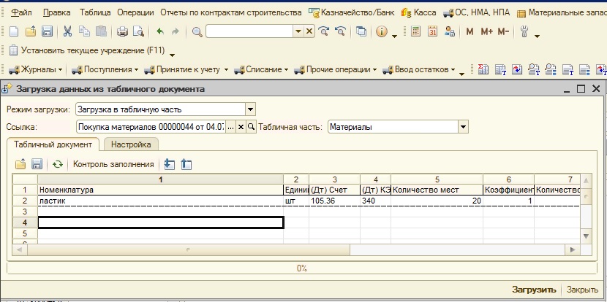This screenshot has width=607, height=302.
Task: Click the undo arrow icon
Action: 159,31
